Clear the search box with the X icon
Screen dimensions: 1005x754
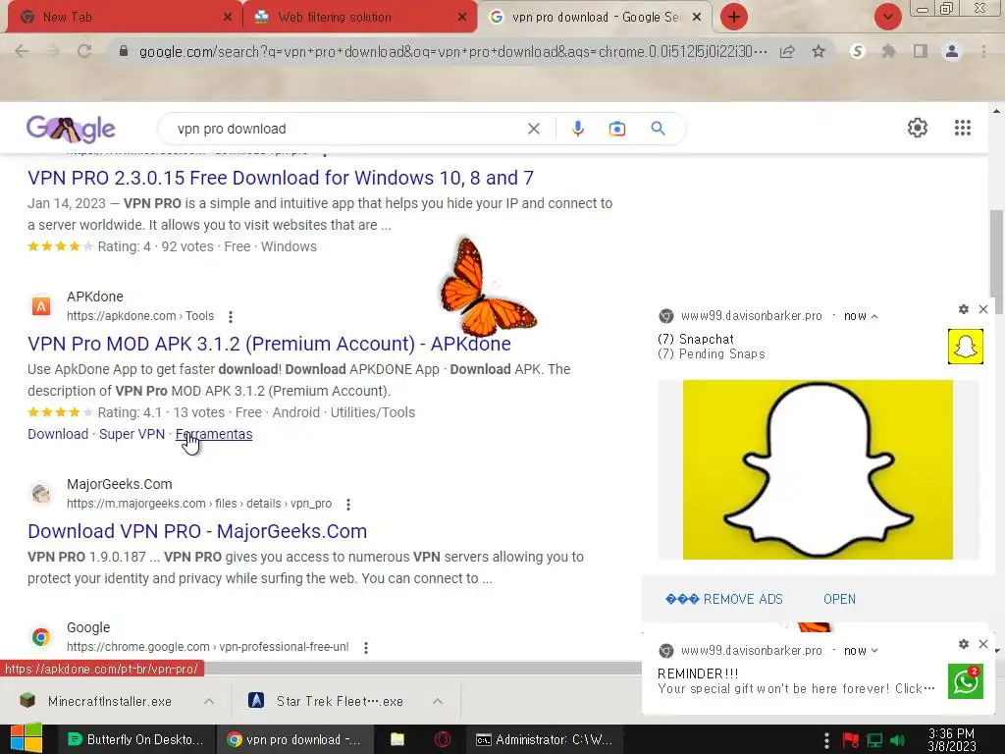(x=533, y=129)
